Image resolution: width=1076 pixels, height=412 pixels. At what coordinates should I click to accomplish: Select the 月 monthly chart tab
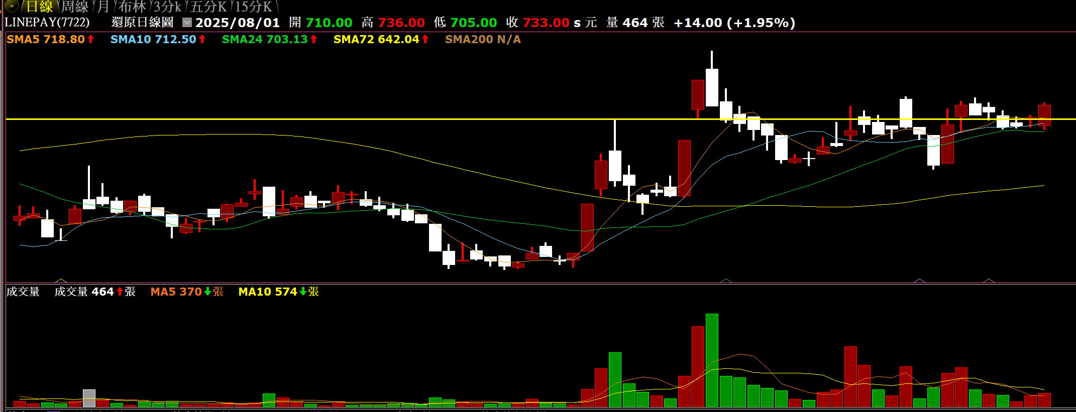pos(103,7)
